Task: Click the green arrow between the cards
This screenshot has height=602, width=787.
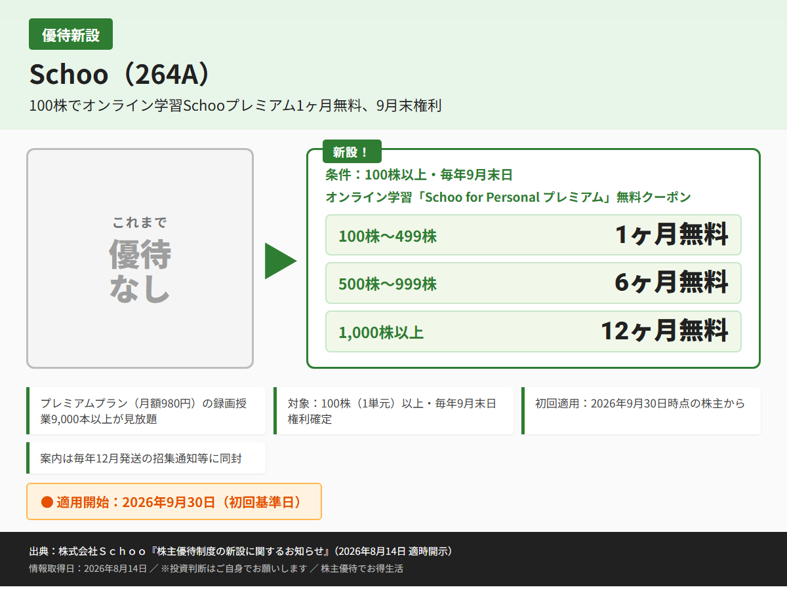Action: pyautogui.click(x=280, y=261)
